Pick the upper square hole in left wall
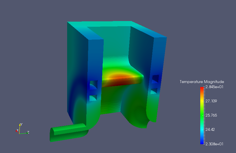Screen dimensions: 236x153 pyautogui.click(x=94, y=85)
